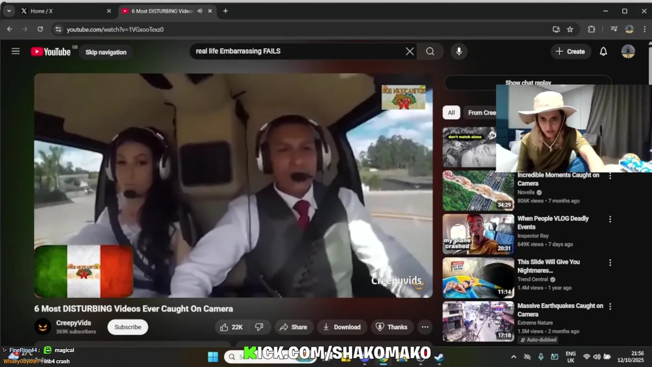Switch ENG UK input language
Viewport: 652px width, 367px height.
(x=570, y=357)
